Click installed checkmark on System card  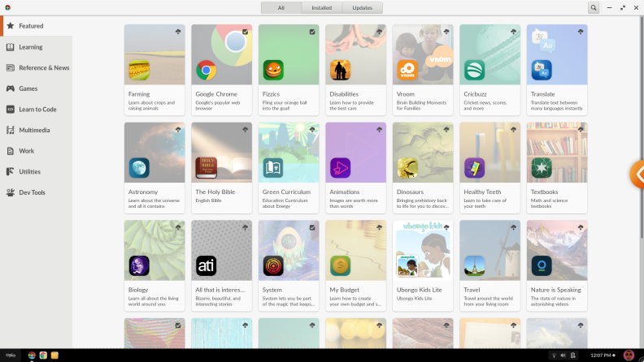tap(312, 227)
